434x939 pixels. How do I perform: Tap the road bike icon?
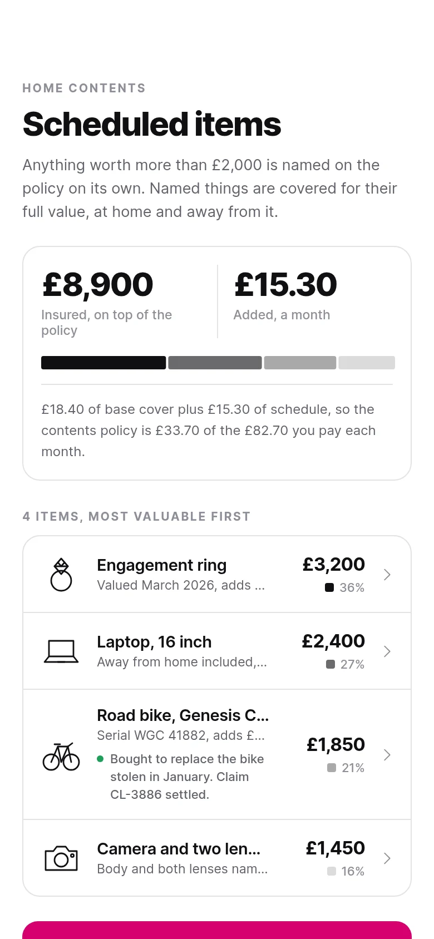(61, 755)
